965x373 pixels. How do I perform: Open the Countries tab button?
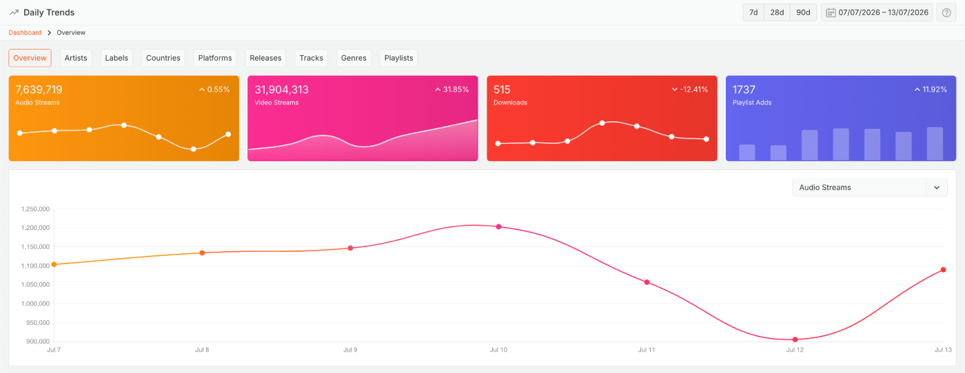163,58
